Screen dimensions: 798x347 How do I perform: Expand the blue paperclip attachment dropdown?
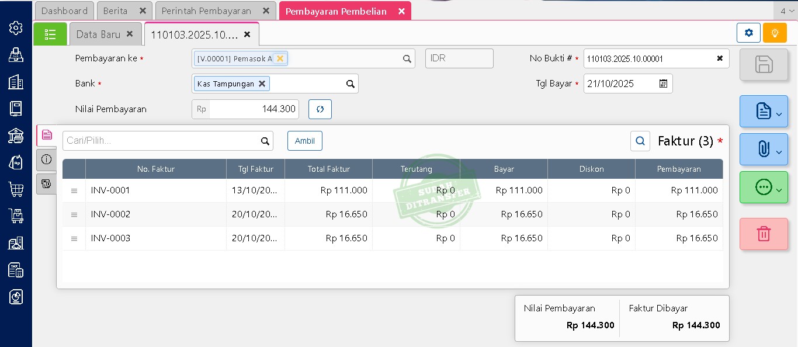click(764, 150)
